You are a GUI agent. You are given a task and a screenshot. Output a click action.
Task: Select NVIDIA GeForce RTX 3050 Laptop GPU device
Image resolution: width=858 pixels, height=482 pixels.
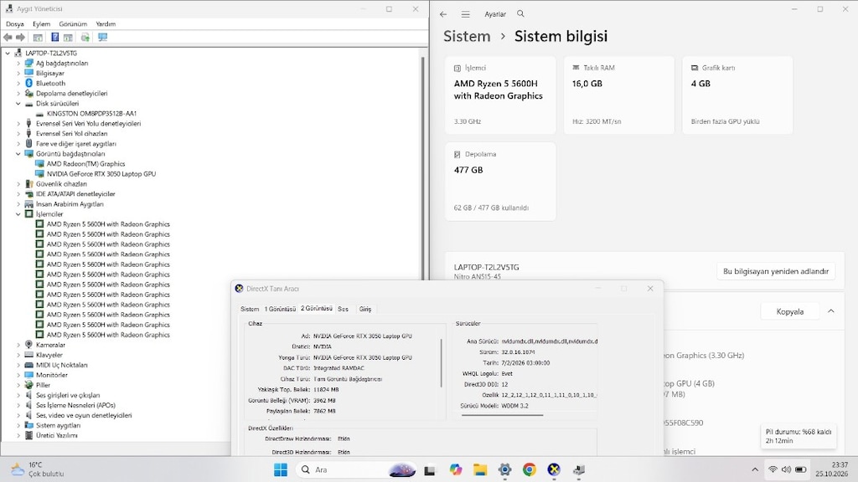101,174
